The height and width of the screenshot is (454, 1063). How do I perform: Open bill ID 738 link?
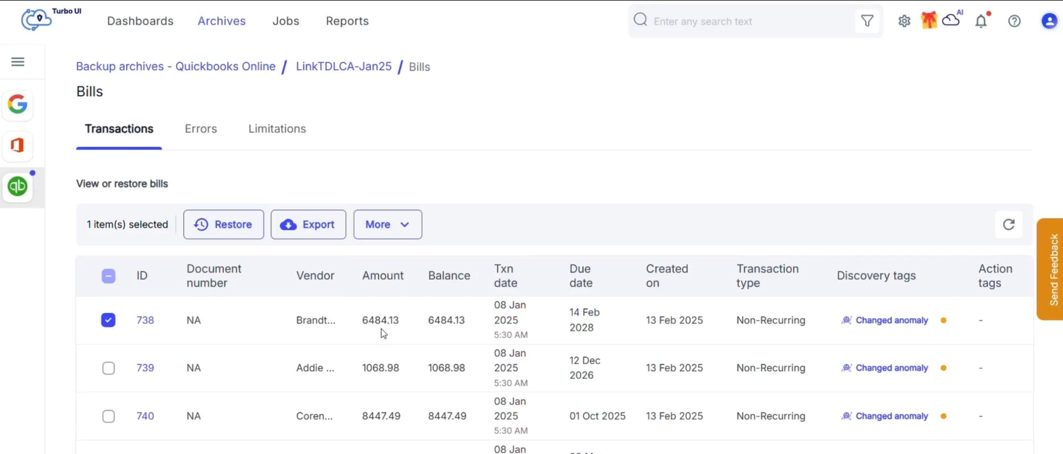[x=145, y=320]
